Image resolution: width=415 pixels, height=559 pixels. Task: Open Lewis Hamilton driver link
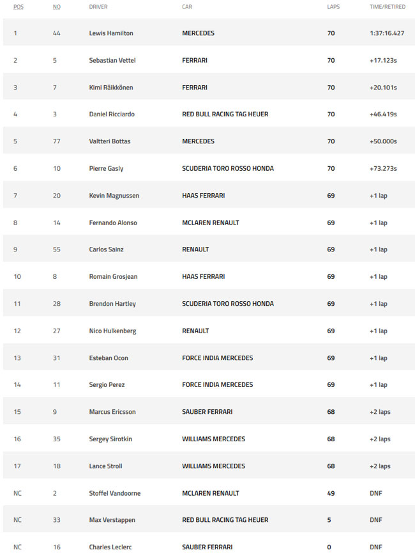click(111, 33)
